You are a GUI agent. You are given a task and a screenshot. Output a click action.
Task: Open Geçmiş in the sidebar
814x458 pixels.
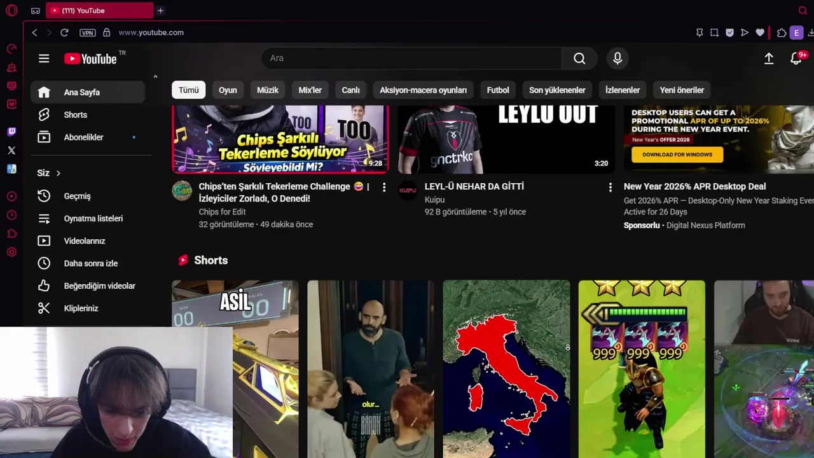click(88, 196)
